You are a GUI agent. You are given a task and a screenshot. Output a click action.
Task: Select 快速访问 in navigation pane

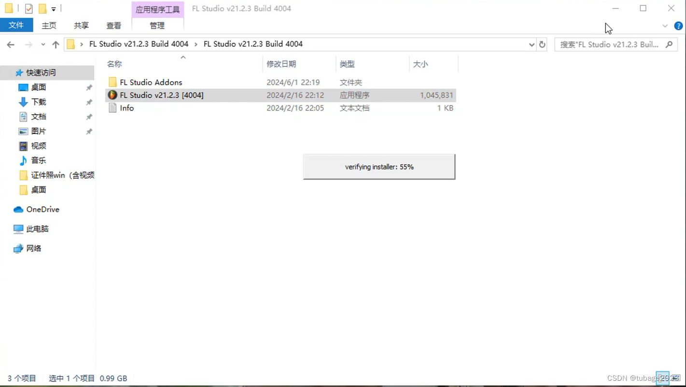click(x=42, y=73)
